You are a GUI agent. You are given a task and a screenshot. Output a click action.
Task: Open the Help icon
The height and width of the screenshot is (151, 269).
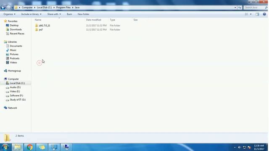click(x=264, y=14)
